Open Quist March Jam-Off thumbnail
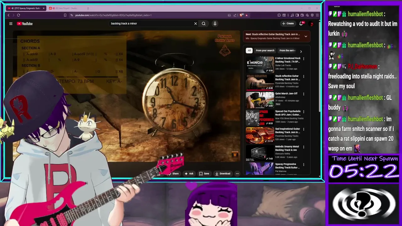This screenshot has width=402, height=226. (260, 100)
